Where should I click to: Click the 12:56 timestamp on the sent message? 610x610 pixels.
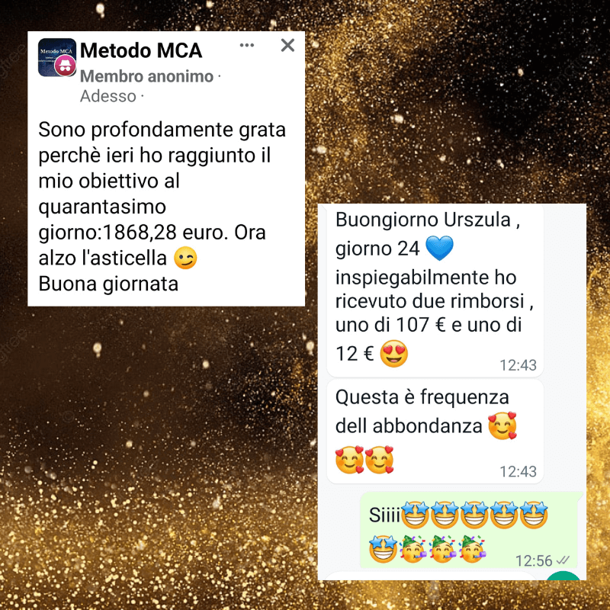pos(534,560)
